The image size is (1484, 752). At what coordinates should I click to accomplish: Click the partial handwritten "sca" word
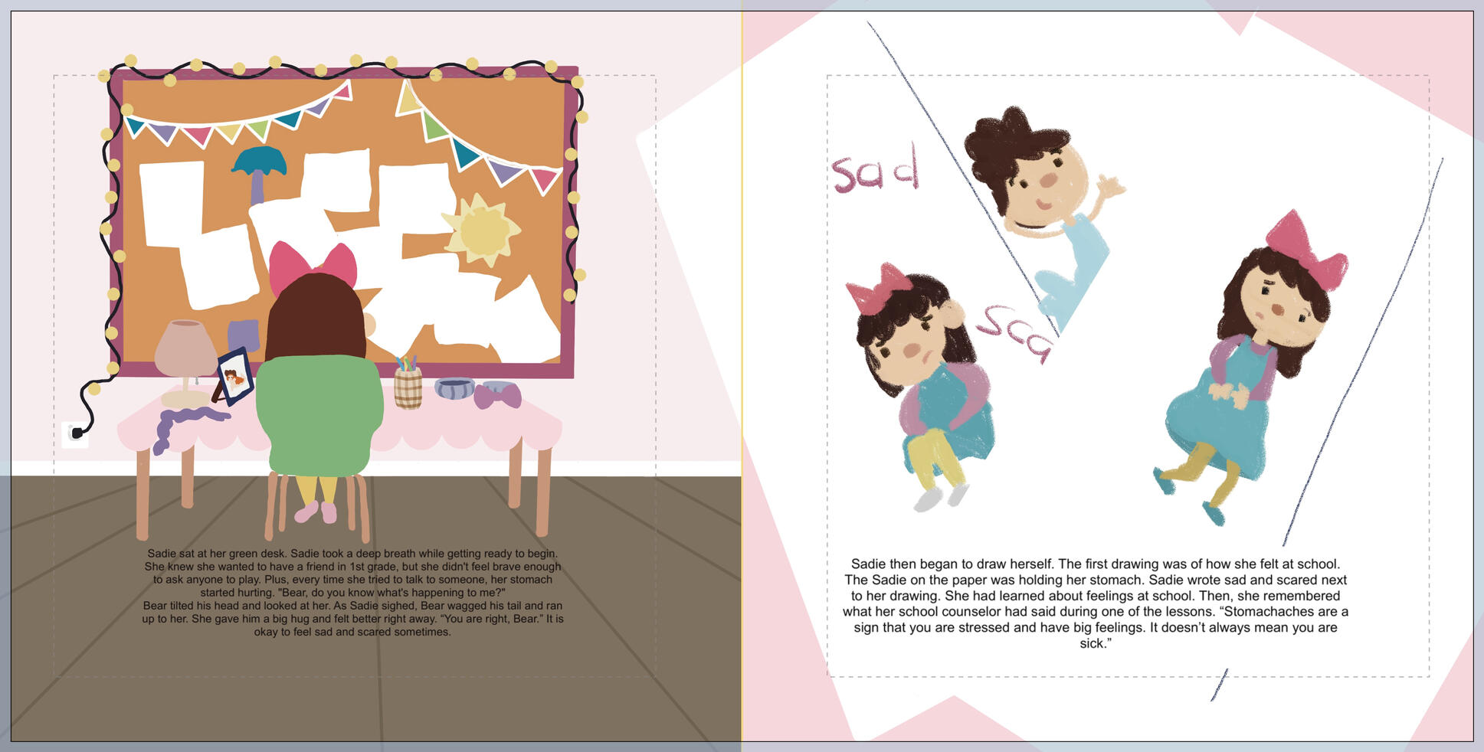pyautogui.click(x=1014, y=332)
